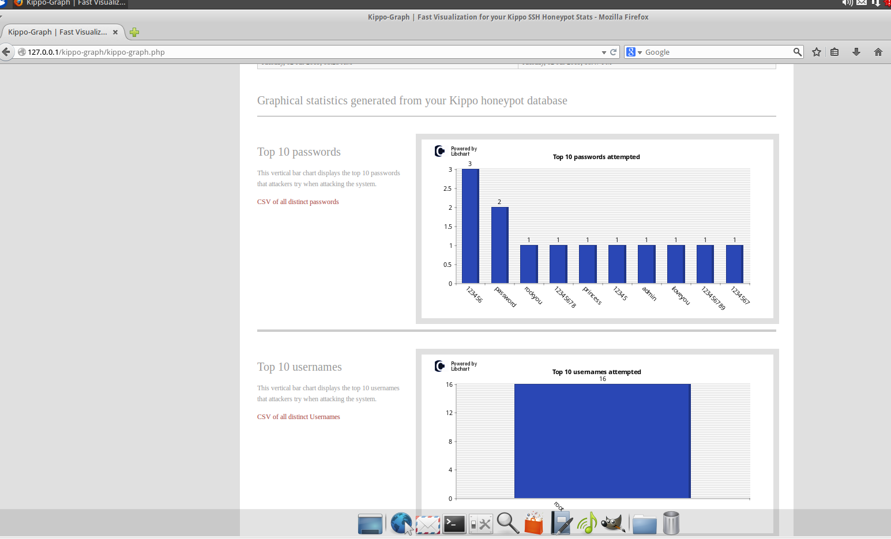Open the network arrows indicator in top panel
This screenshot has height=539, width=891.
pos(876,3)
